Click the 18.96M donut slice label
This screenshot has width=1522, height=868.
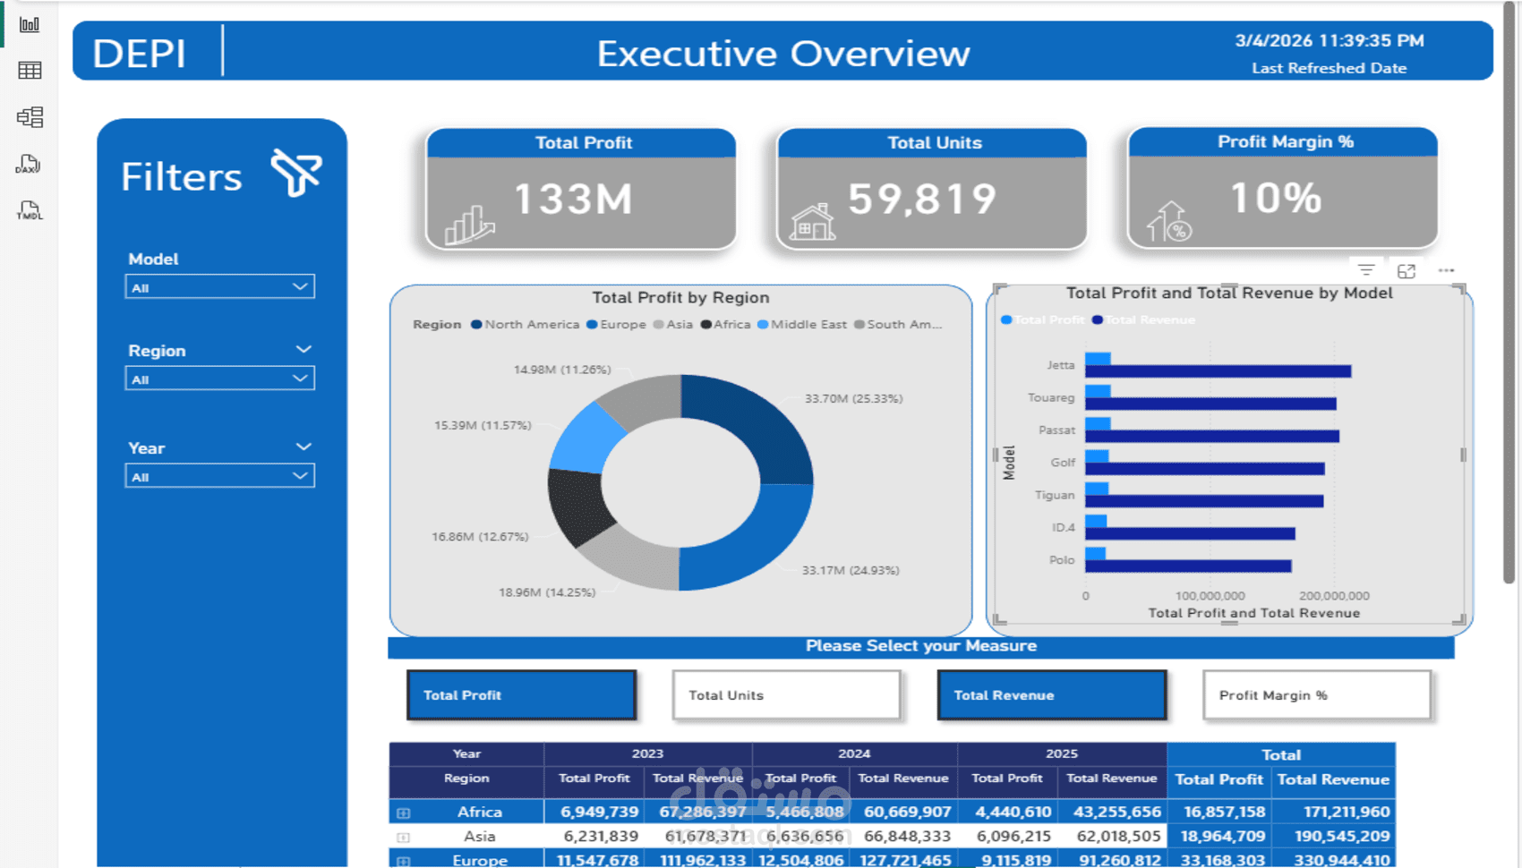547,592
